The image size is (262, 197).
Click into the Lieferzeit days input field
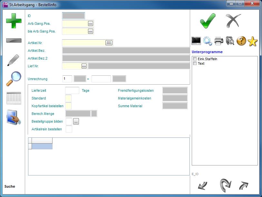coord(72,90)
